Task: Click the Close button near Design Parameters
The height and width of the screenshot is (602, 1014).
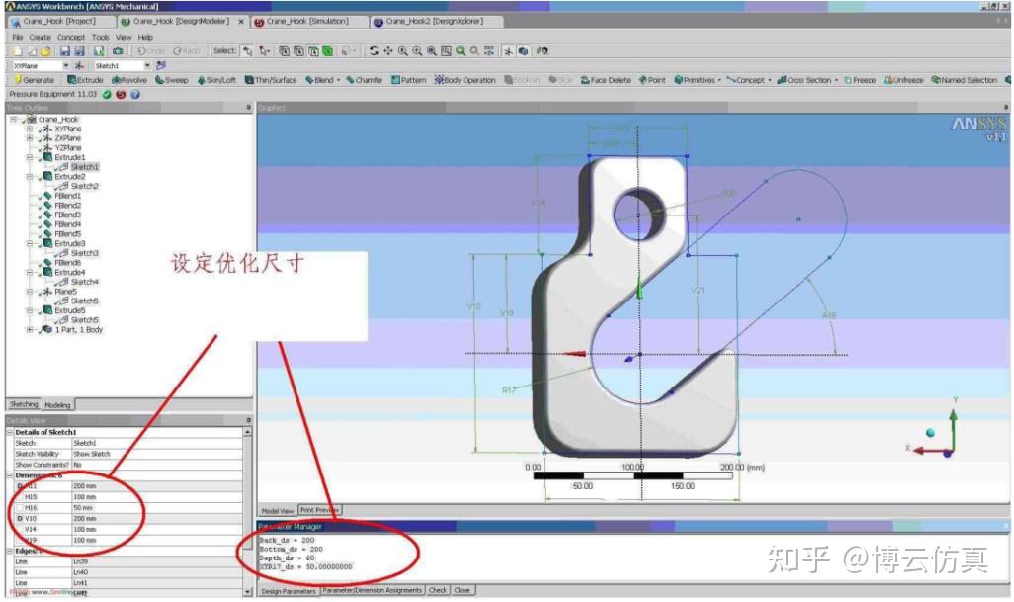Action: [461, 589]
